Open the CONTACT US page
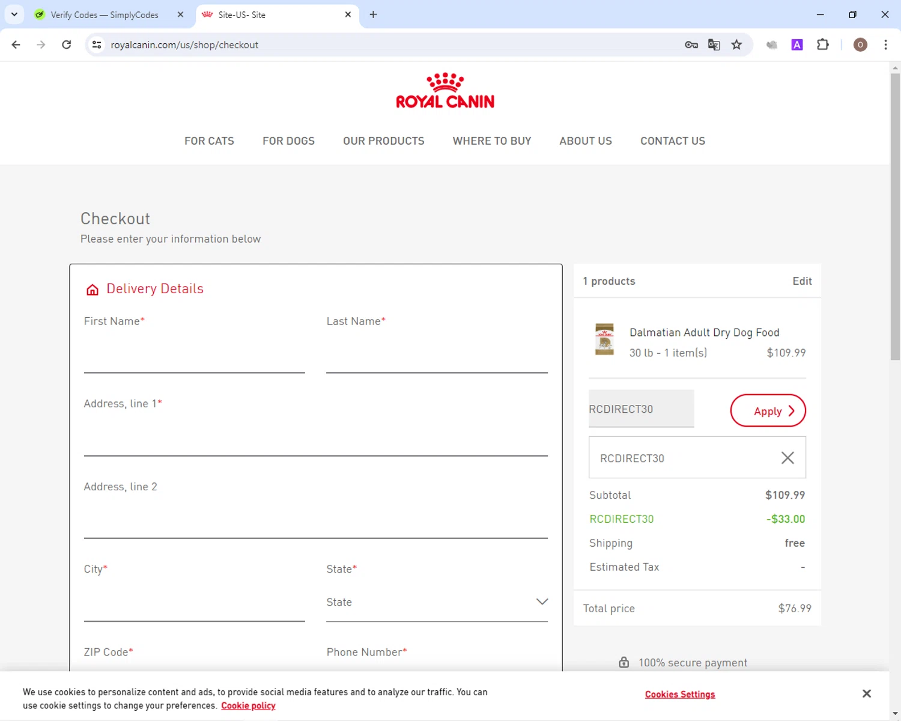901x721 pixels. coord(673,141)
